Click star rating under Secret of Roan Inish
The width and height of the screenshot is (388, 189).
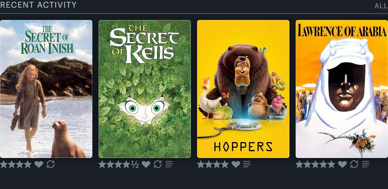[16, 164]
